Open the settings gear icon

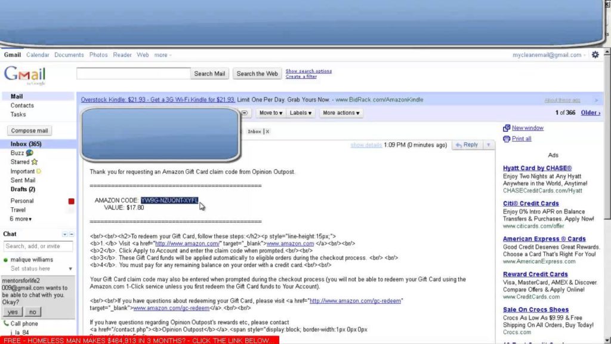(x=595, y=55)
